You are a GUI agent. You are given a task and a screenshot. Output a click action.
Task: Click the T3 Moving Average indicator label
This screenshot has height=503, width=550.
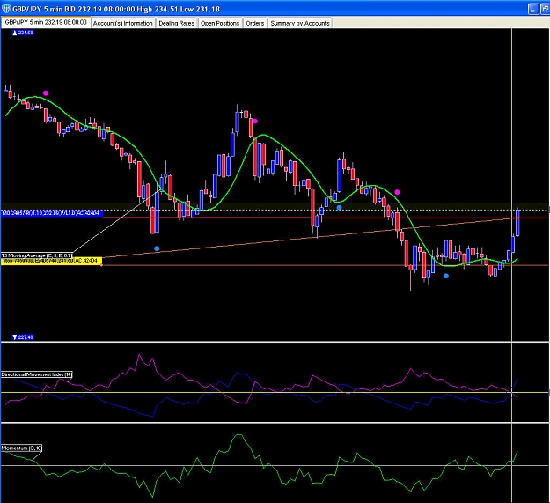click(x=36, y=255)
